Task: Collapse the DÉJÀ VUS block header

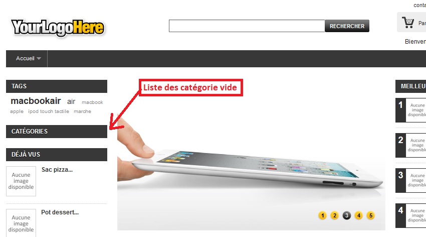Action: click(x=57, y=155)
